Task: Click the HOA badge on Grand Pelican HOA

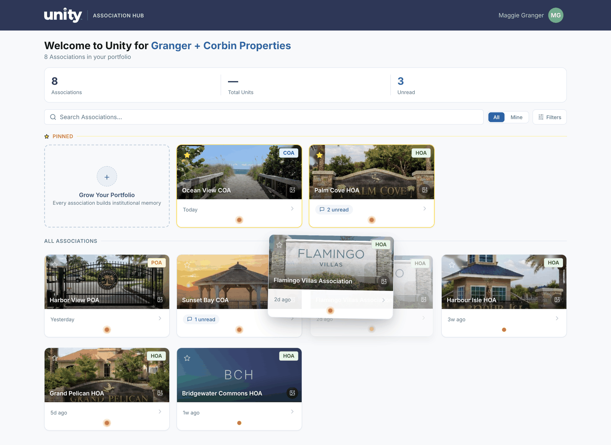Action: click(156, 356)
